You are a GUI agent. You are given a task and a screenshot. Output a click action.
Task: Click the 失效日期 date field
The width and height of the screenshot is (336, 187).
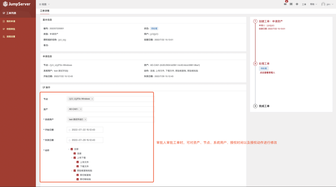tap(85, 140)
